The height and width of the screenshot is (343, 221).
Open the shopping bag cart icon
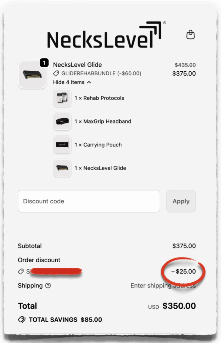pos(190,35)
